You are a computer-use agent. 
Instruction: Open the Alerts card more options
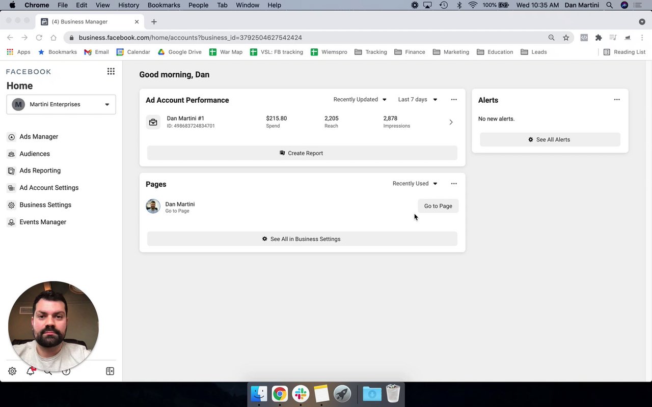coord(617,100)
